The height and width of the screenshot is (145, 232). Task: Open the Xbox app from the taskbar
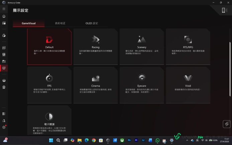(x=122, y=140)
